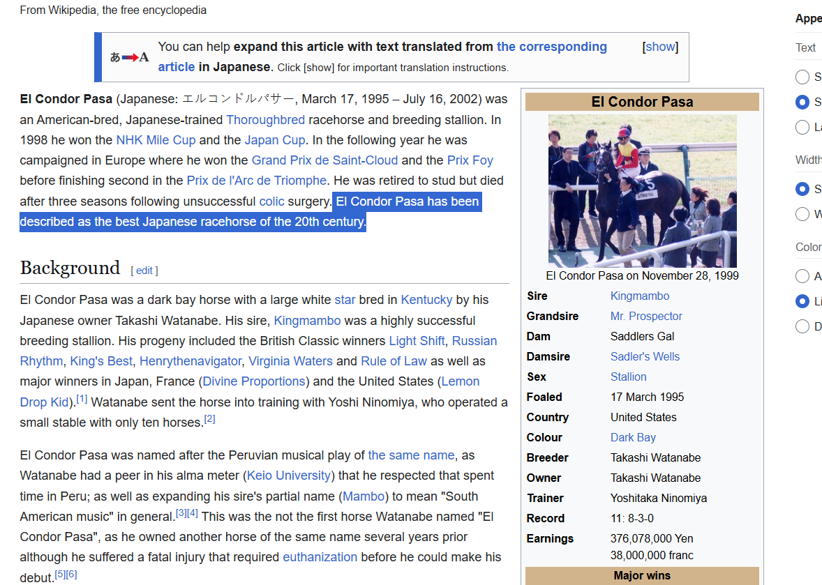The width and height of the screenshot is (822, 585).
Task: Open Mr. Prospector grandsire link
Action: [x=646, y=317]
